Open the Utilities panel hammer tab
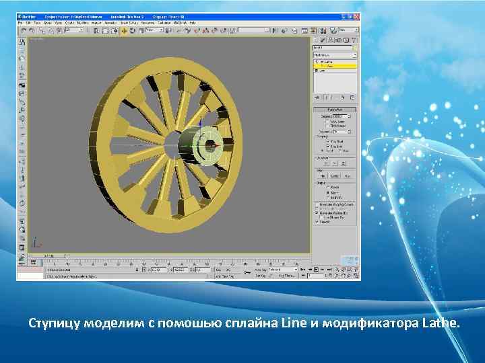The width and height of the screenshot is (485, 363). pyautogui.click(x=354, y=40)
